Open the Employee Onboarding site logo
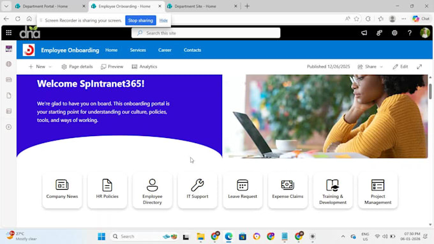 coord(29,50)
